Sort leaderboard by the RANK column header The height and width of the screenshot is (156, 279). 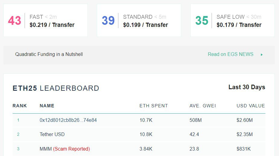20,106
